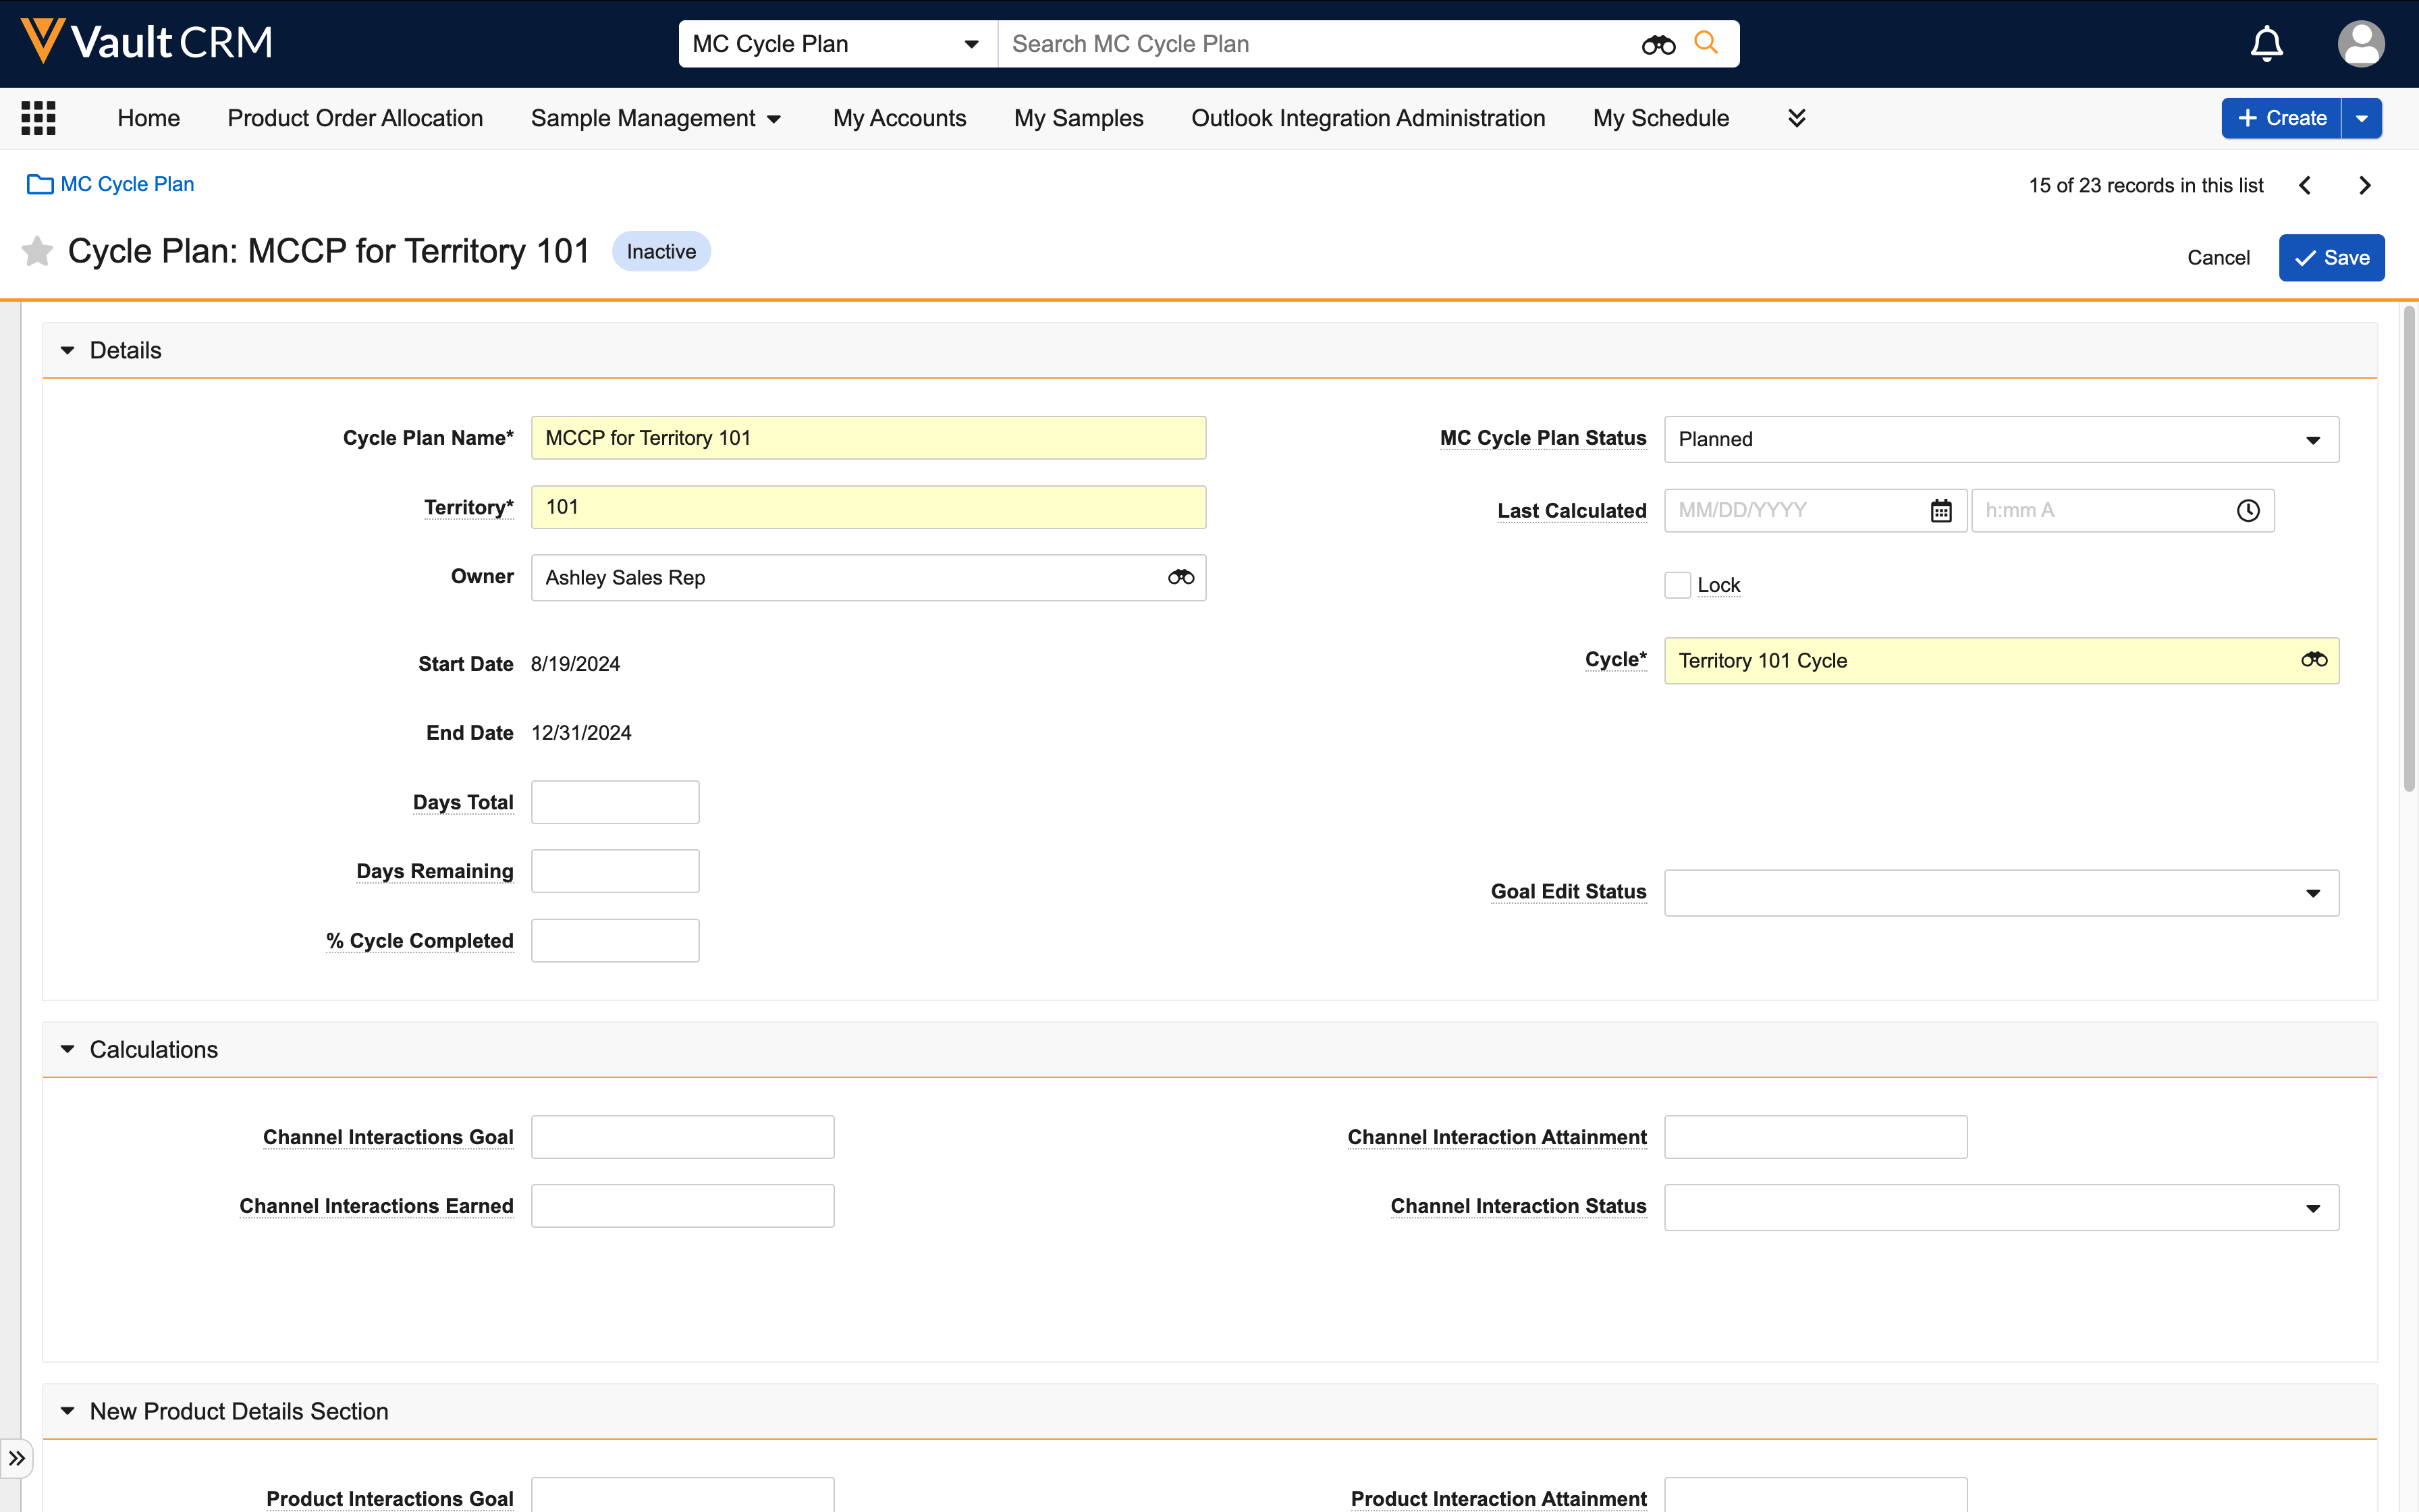This screenshot has width=2419, height=1512.
Task: Click the notifications bell icon
Action: (x=2266, y=44)
